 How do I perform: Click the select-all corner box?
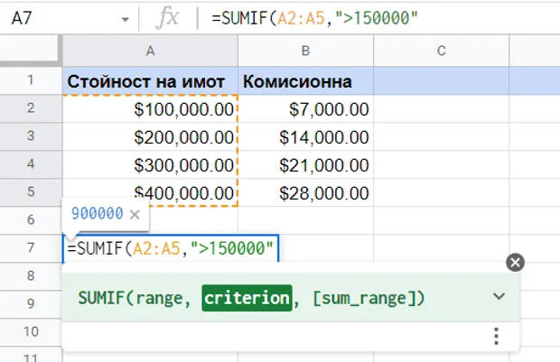pos(30,49)
